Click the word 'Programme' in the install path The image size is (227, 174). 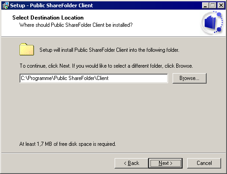(x=40, y=78)
